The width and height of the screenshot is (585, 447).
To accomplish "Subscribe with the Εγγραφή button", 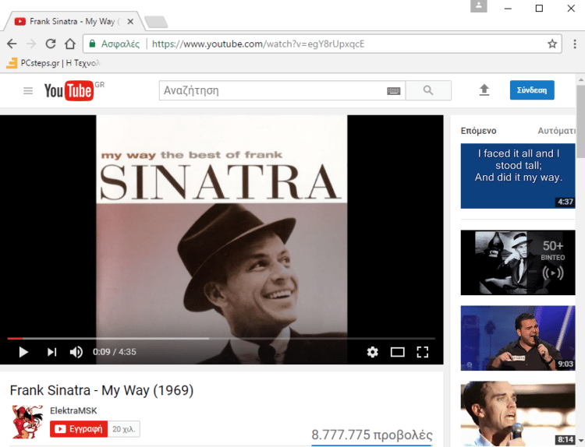I will (x=79, y=429).
